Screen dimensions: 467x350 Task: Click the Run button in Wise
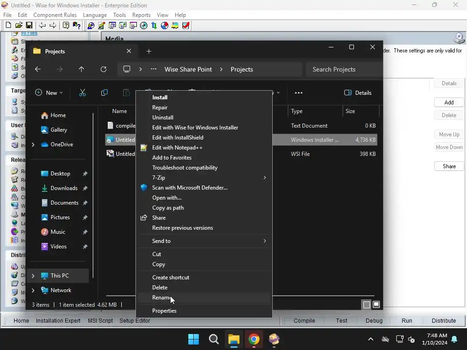[407, 321]
